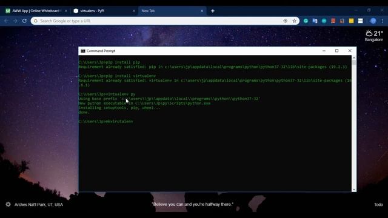388x218 pixels.
Task: Click the 'done.' output line
Action: (84, 112)
